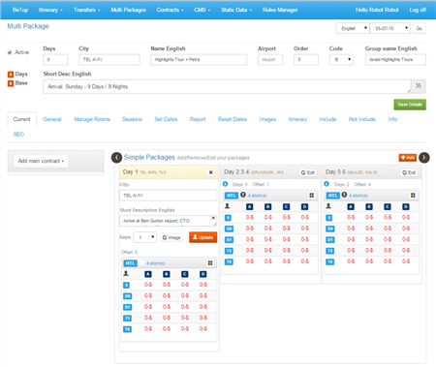
Task: Click the previous packages arrow icon
Action: 116,158
